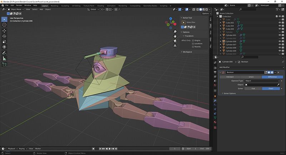Click the camera view gizmo icon

tap(175, 40)
